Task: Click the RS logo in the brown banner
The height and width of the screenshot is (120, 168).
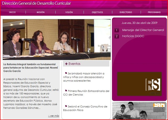Action: pyautogui.click(x=153, y=84)
